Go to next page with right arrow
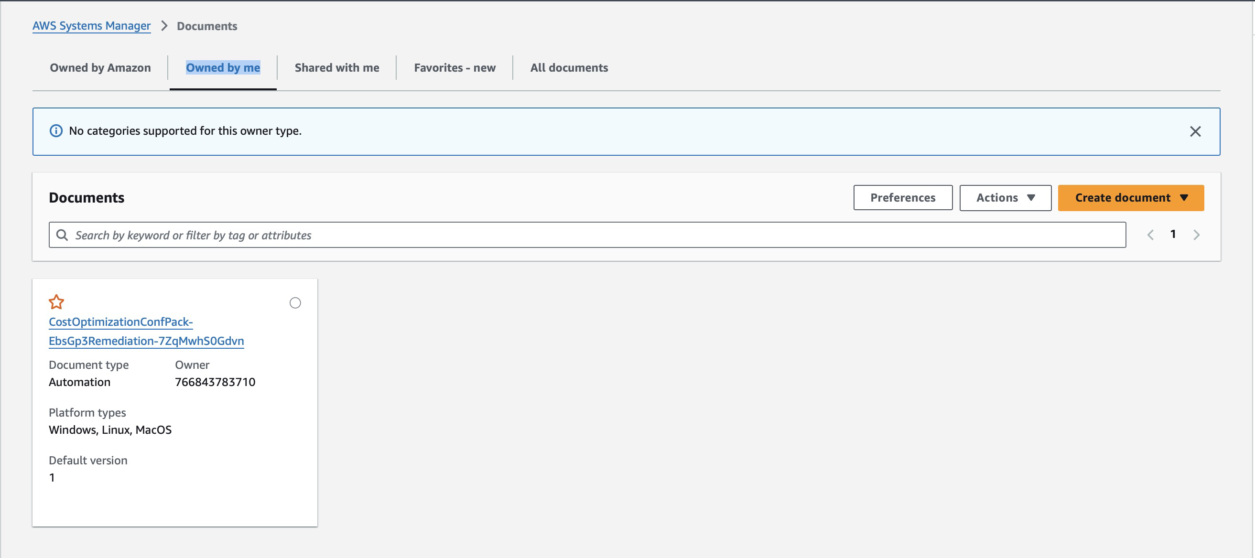The image size is (1255, 558). pos(1197,234)
